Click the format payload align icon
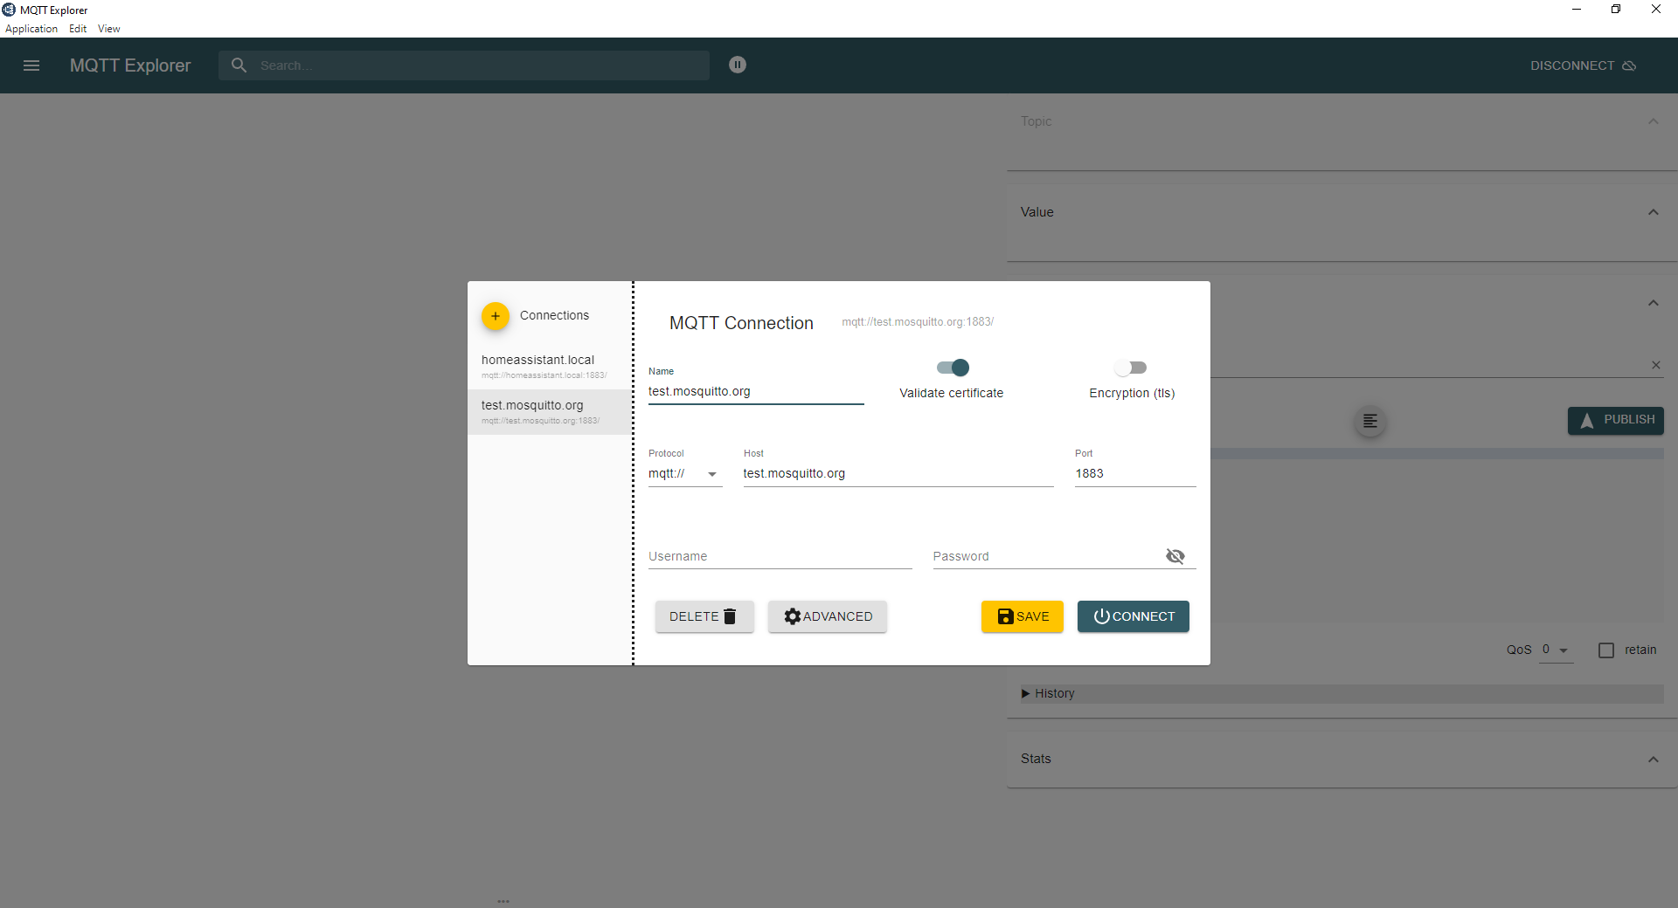This screenshot has height=908, width=1678. coord(1369,422)
